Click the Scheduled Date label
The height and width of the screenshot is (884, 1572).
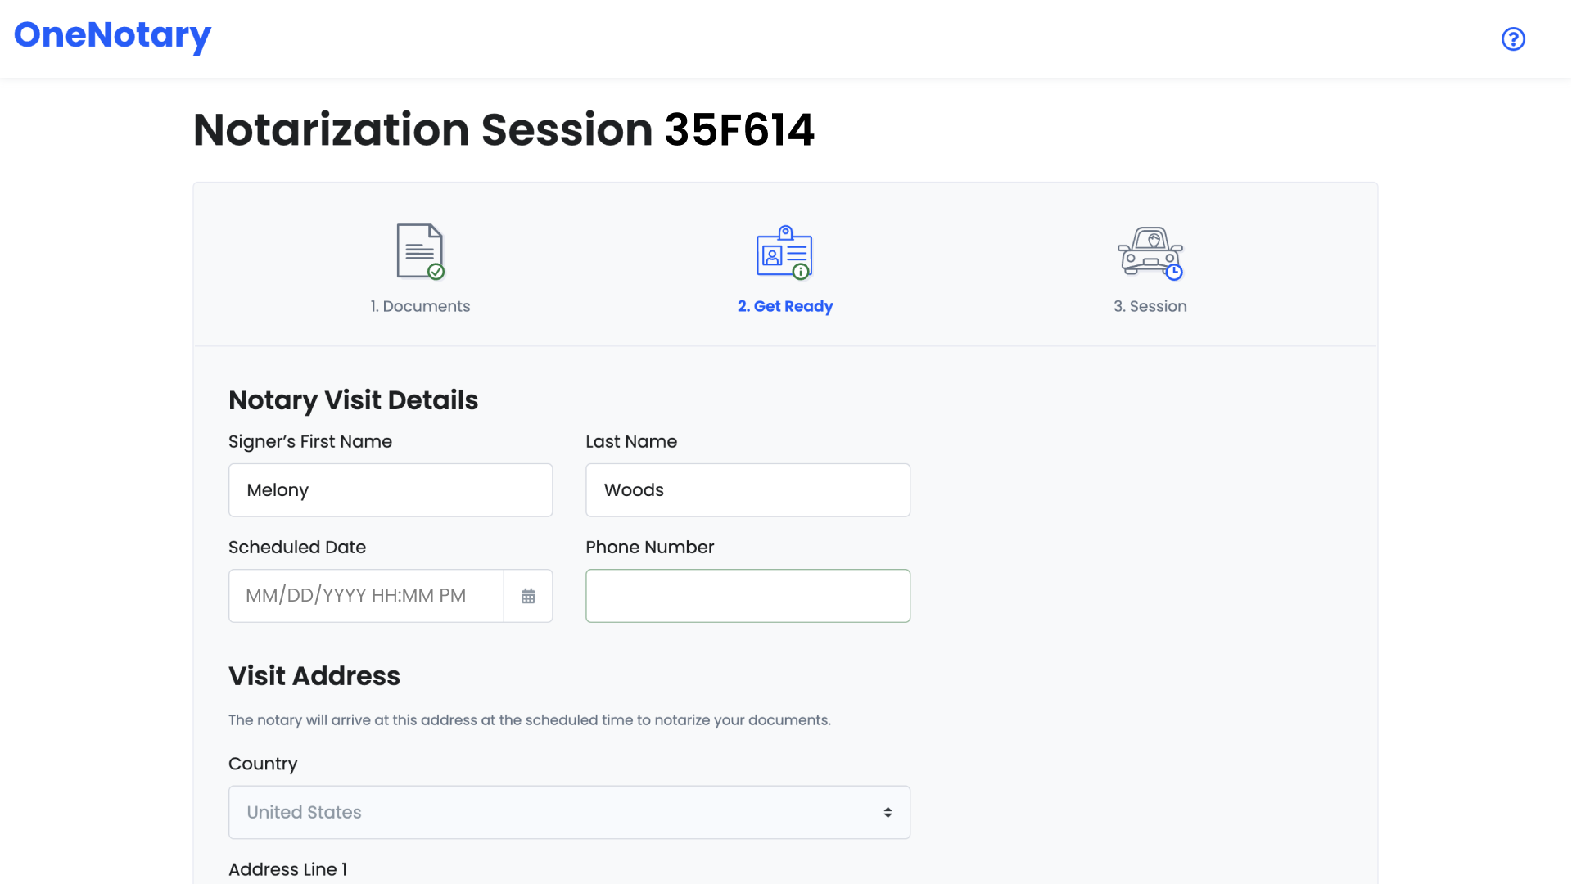[x=297, y=548]
